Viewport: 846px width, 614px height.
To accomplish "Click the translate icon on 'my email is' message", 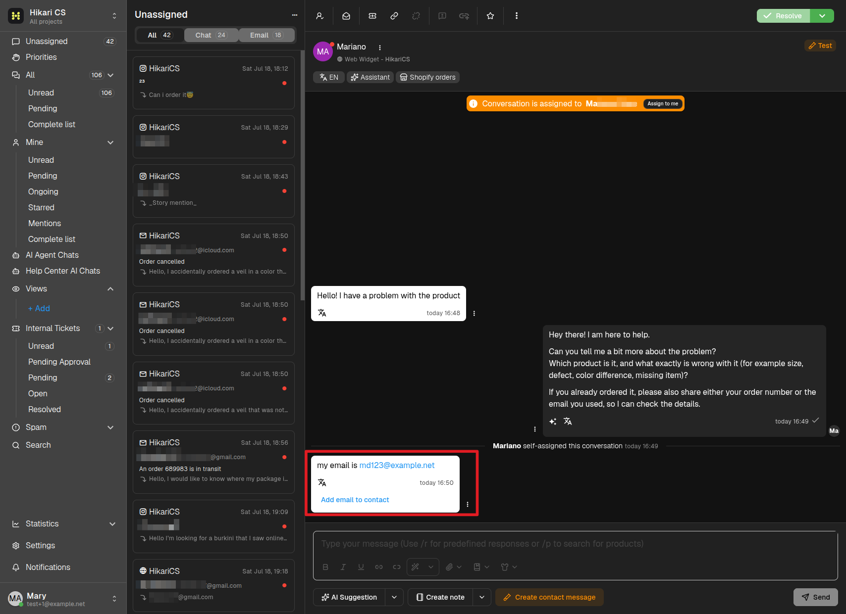I will pyautogui.click(x=322, y=482).
